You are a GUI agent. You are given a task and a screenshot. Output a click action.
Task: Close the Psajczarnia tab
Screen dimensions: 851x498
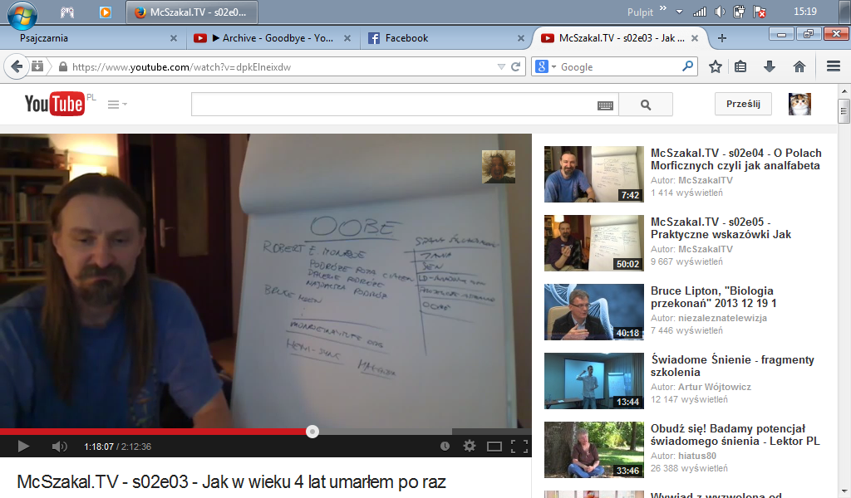(174, 38)
